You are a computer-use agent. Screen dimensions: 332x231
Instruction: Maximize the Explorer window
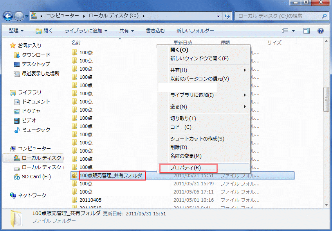pos(306,2)
